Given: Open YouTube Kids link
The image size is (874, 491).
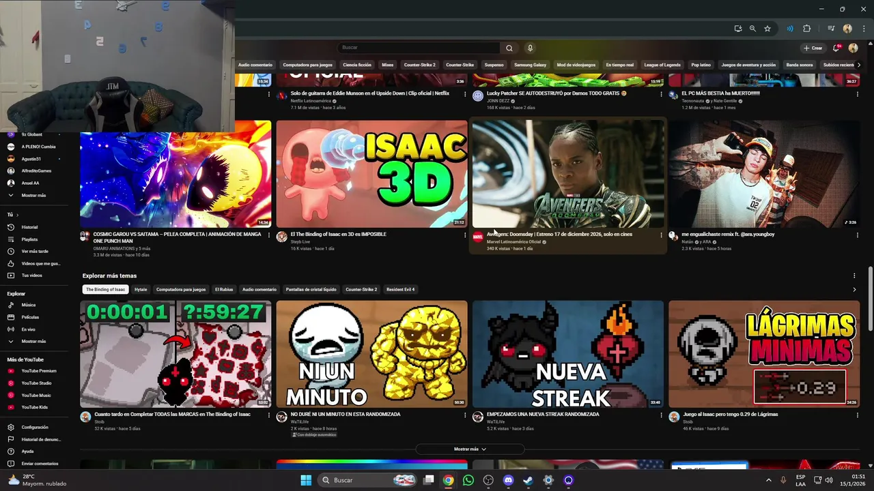Looking at the screenshot, I should [x=34, y=407].
